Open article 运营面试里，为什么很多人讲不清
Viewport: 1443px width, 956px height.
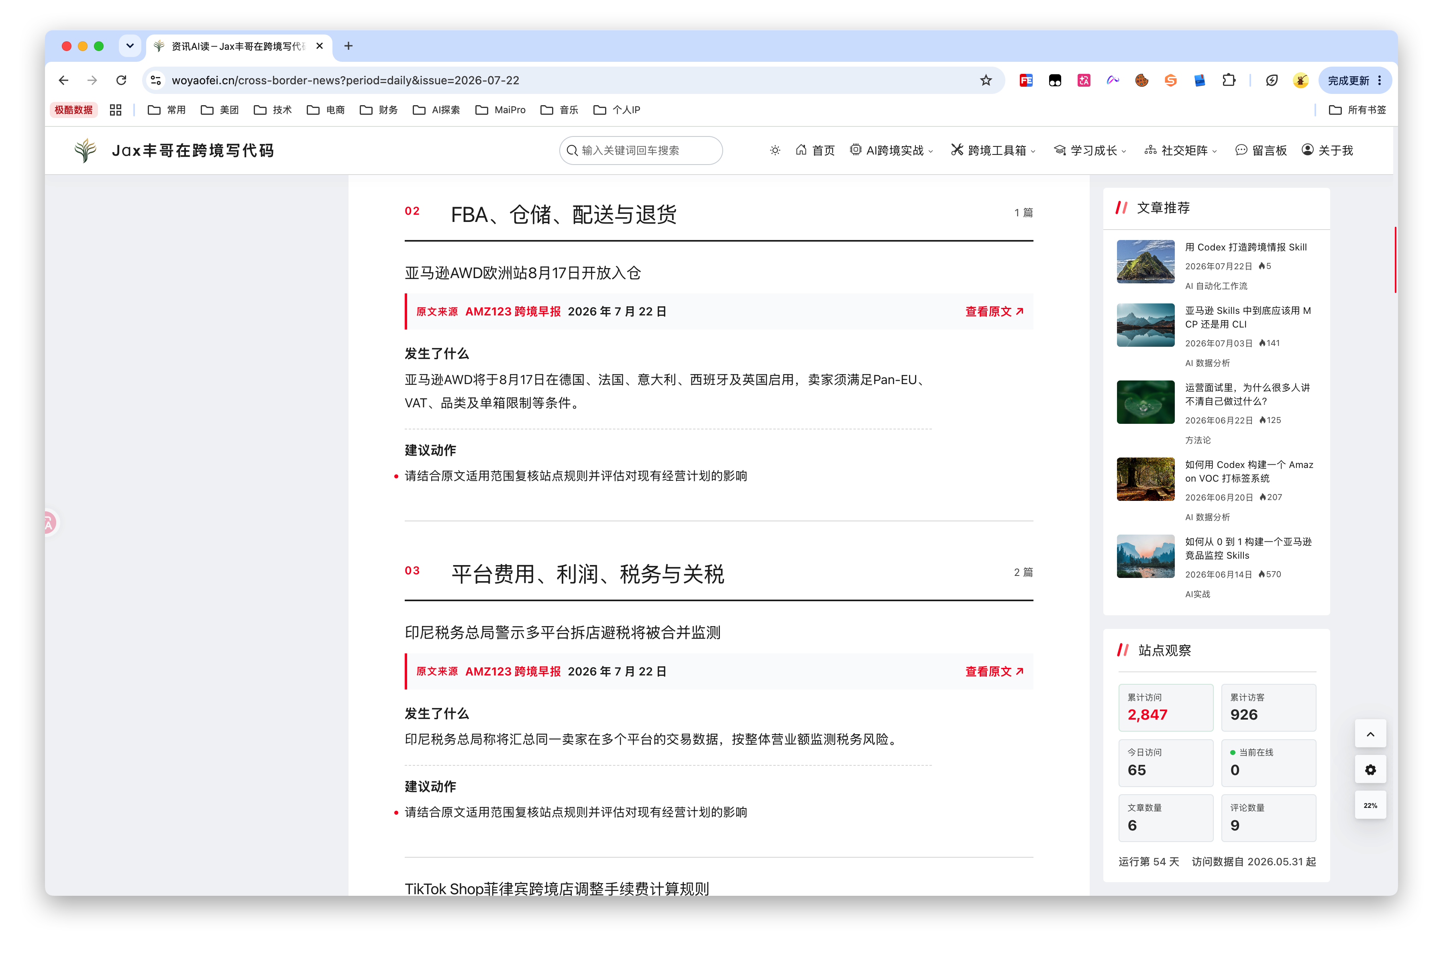(1247, 395)
